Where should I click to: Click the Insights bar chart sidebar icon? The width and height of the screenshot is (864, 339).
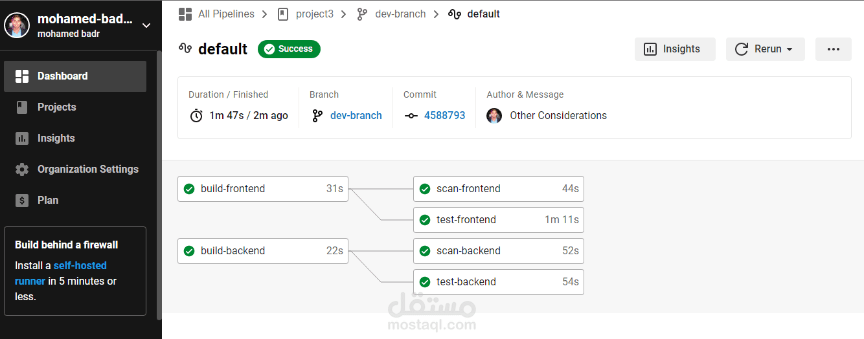pyautogui.click(x=22, y=138)
